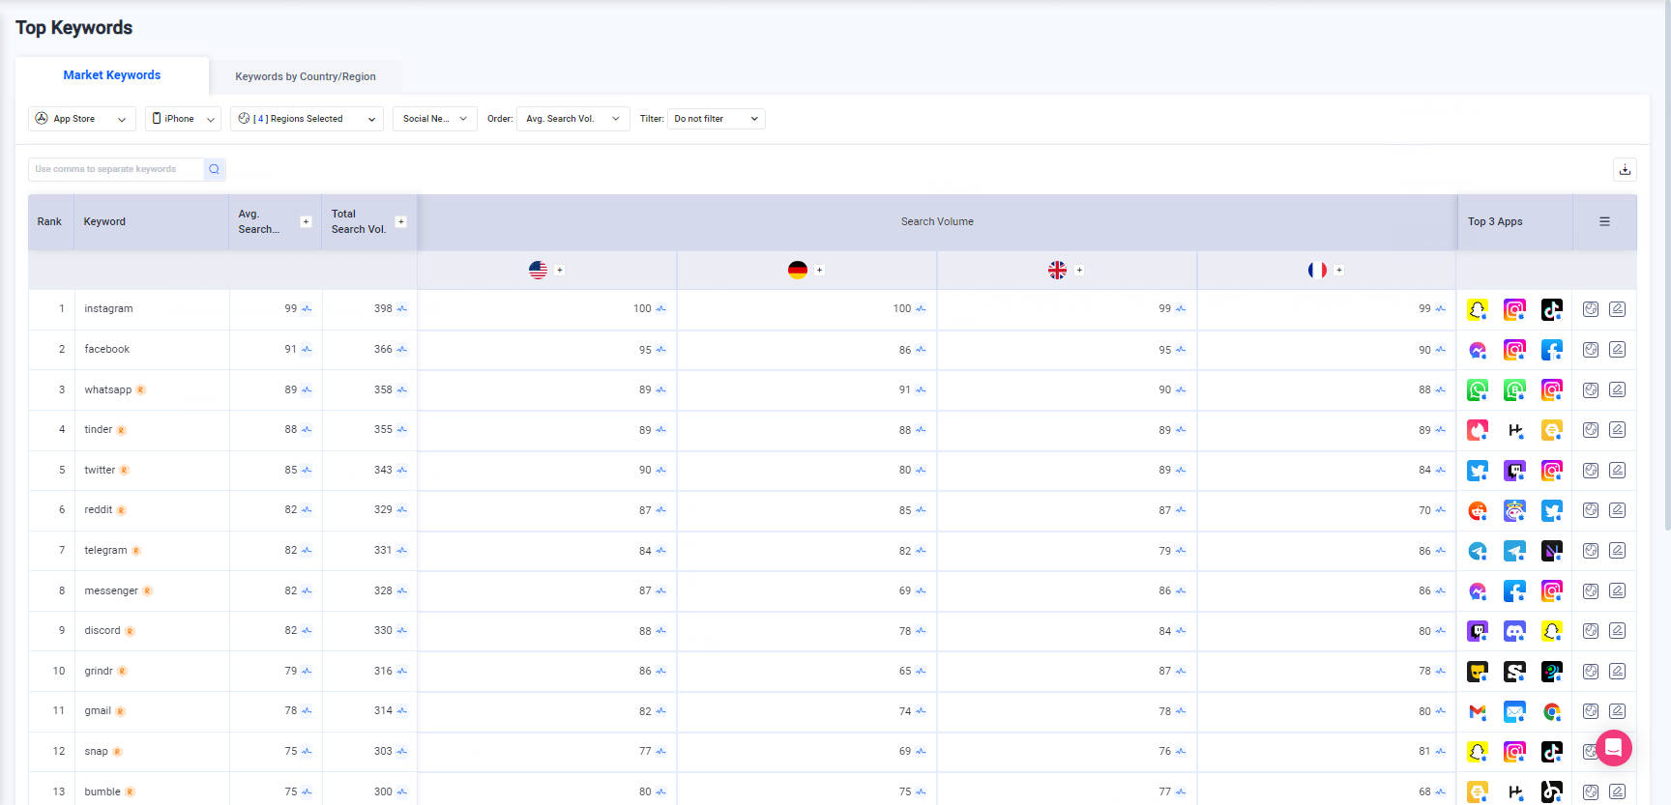Click the plus beside the German flag

click(819, 271)
